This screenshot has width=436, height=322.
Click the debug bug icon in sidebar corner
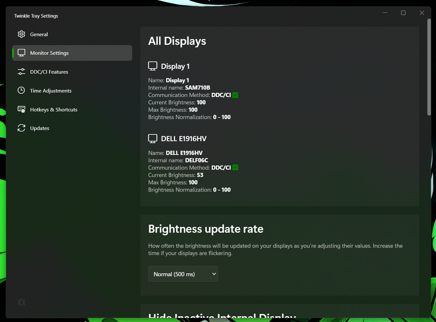pyautogui.click(x=21, y=302)
